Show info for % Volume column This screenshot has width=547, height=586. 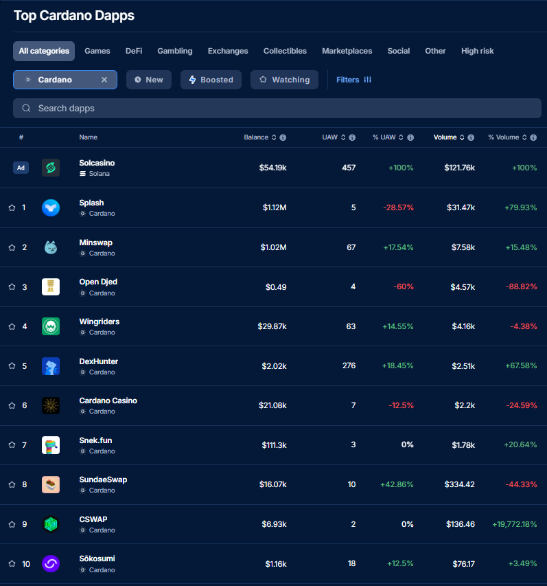[x=533, y=137]
